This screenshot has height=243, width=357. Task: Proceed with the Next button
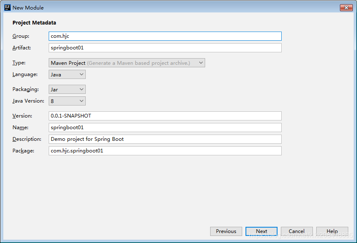pos(261,231)
